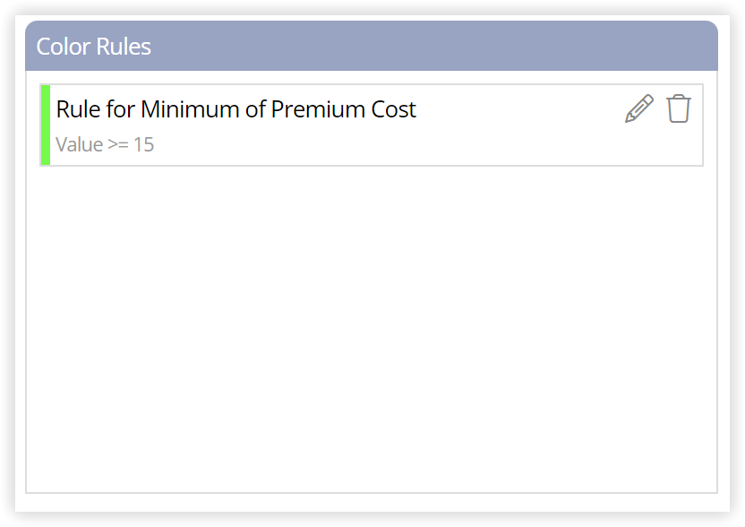The image size is (745, 527).
Task: Click the green rule color indicator
Action: [x=46, y=125]
